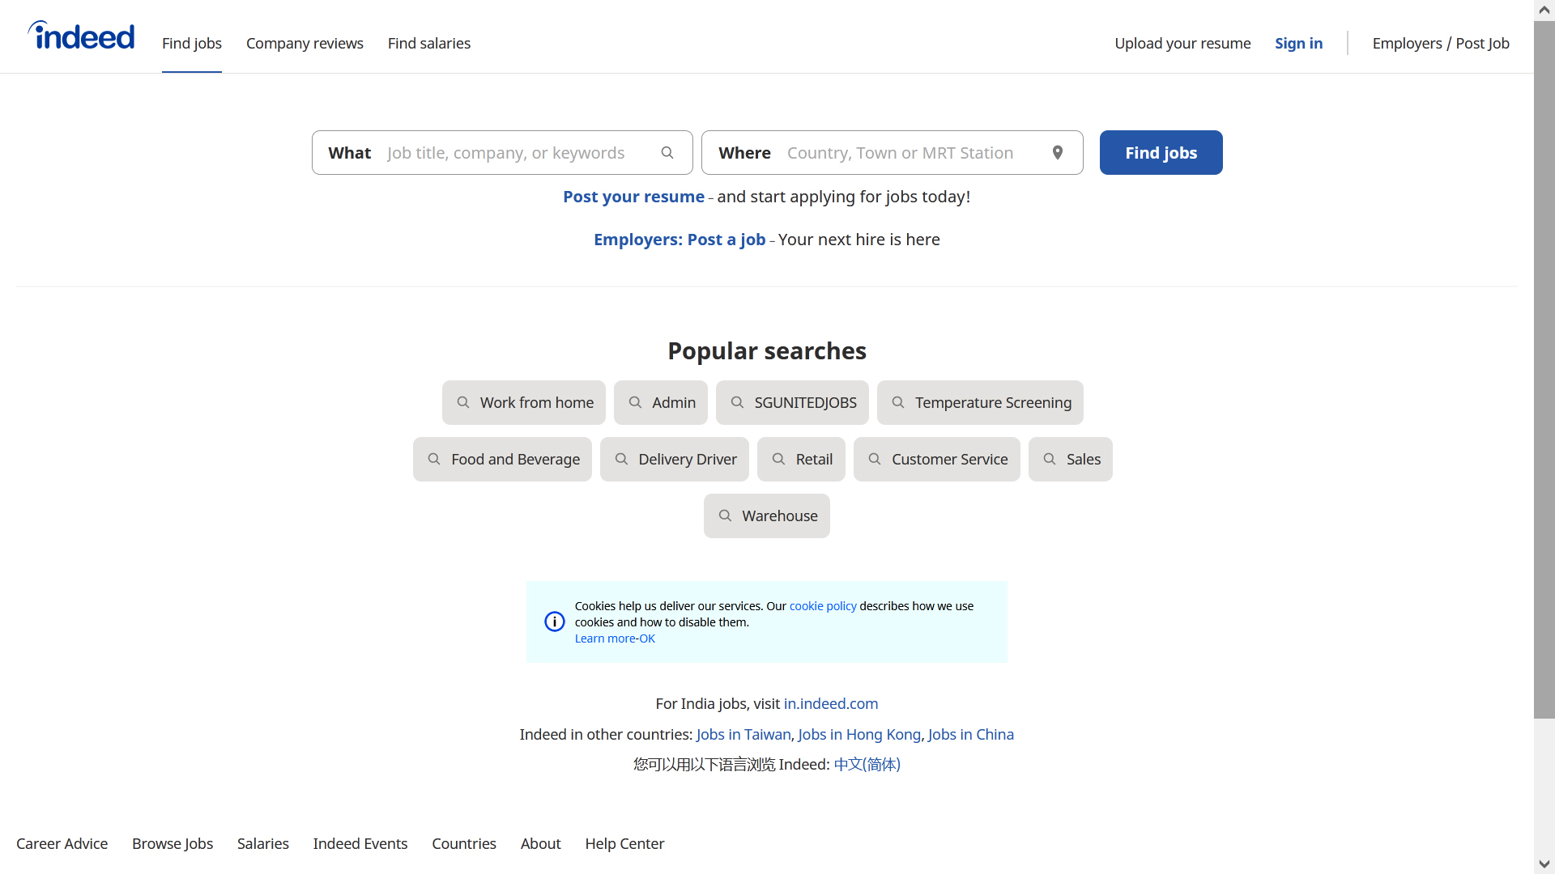Click magnifier icon on Customer Service chip

pyautogui.click(x=875, y=459)
